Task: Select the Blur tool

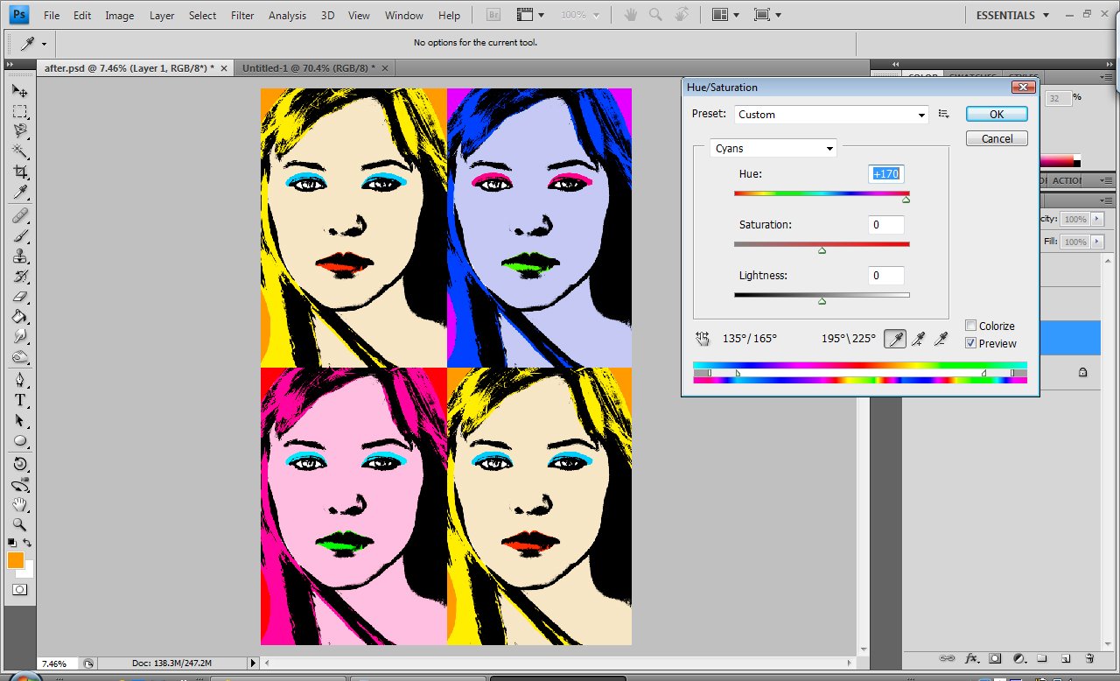Action: coord(19,336)
